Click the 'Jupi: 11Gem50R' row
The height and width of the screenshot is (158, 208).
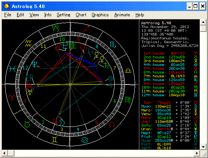[170, 122]
